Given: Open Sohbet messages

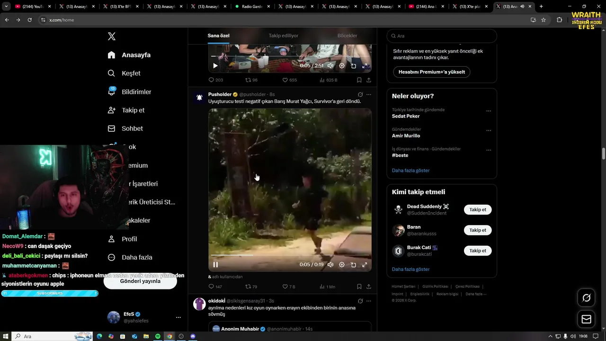Looking at the screenshot, I should [x=125, y=128].
